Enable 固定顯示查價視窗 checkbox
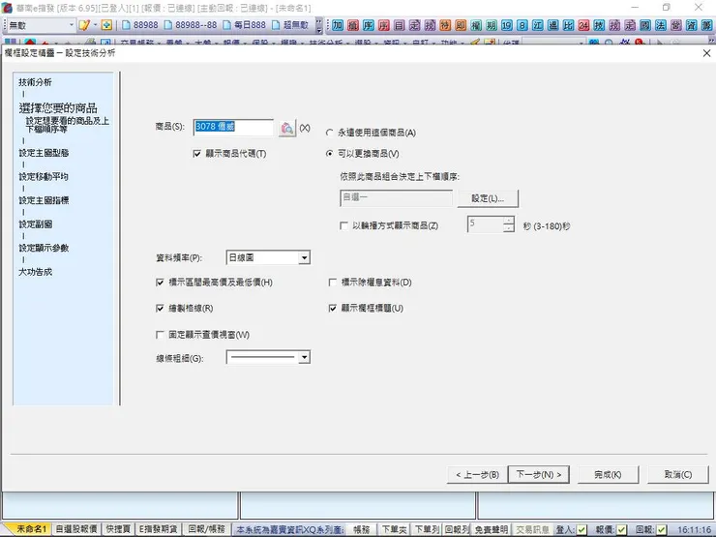Screen dimensions: 716x537 (160, 335)
